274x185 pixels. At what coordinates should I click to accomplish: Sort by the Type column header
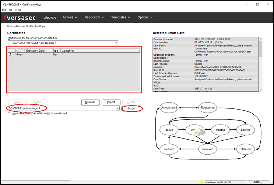pos(56,51)
